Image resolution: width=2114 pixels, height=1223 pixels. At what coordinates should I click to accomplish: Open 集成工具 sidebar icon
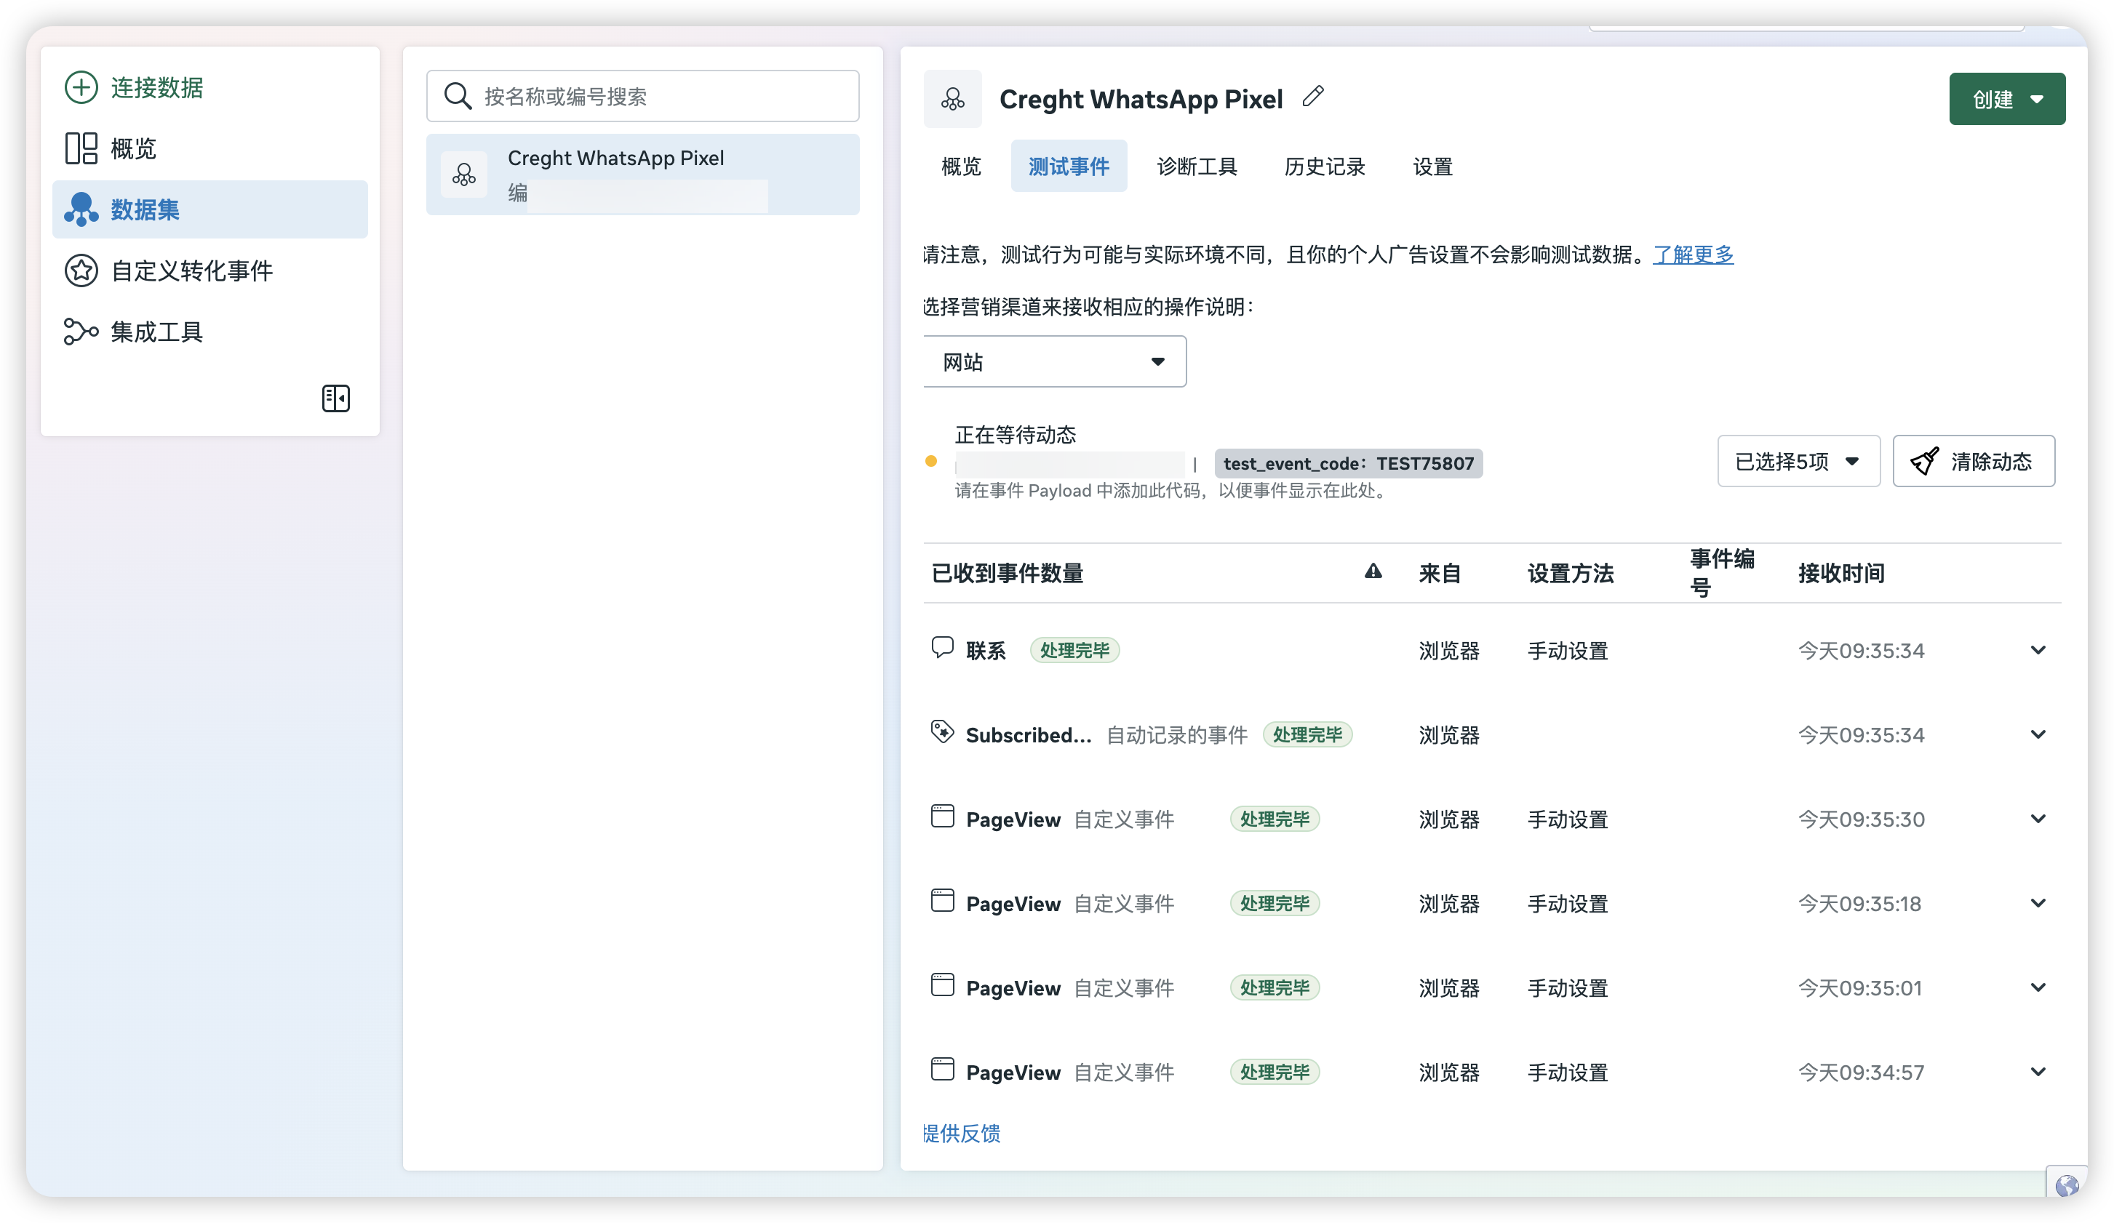pyautogui.click(x=81, y=332)
